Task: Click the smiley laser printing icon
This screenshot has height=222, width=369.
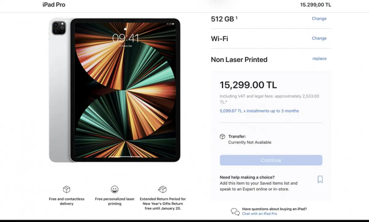Action: click(115, 189)
